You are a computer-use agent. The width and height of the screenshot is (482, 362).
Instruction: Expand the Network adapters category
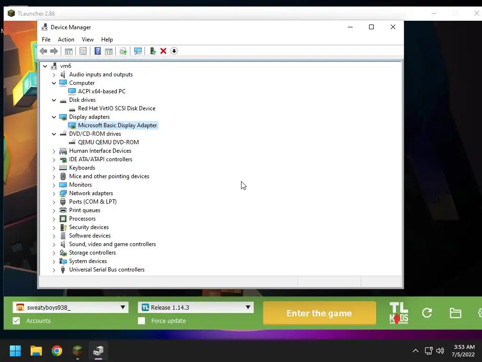[54, 194]
